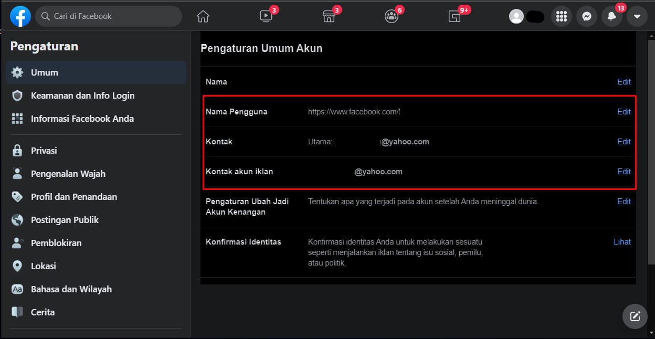Open the account options chevron menu
Screen dimensions: 655x339
click(x=637, y=16)
